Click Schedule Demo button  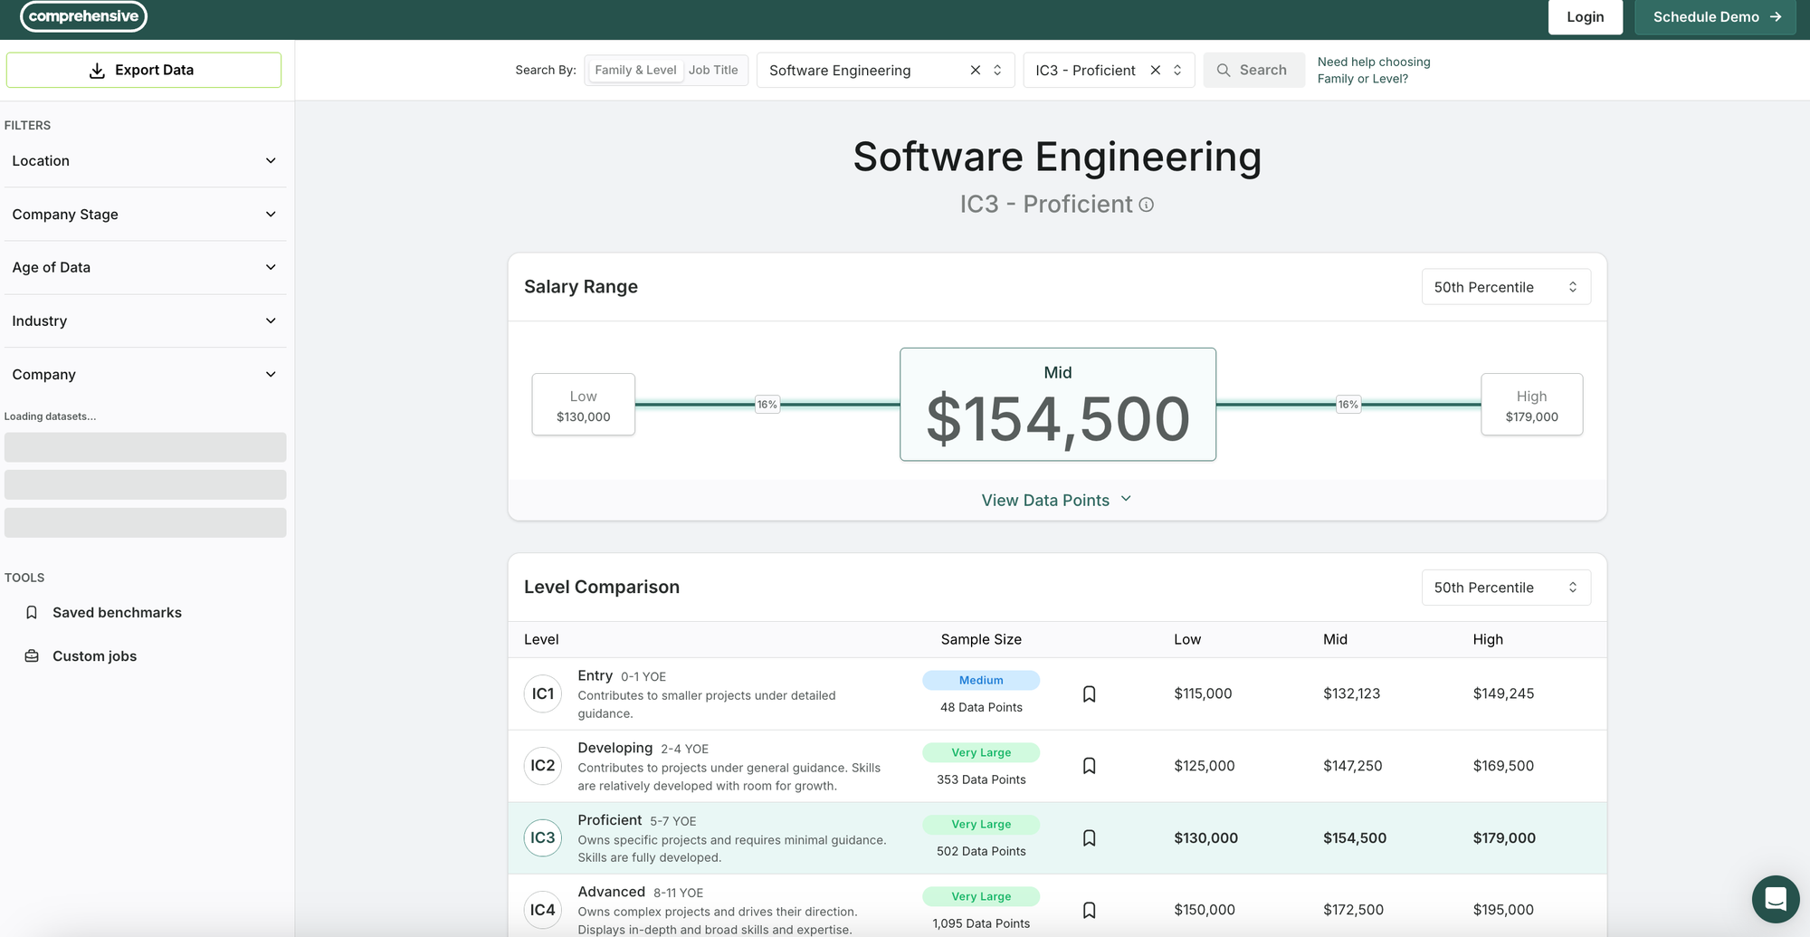tap(1715, 17)
